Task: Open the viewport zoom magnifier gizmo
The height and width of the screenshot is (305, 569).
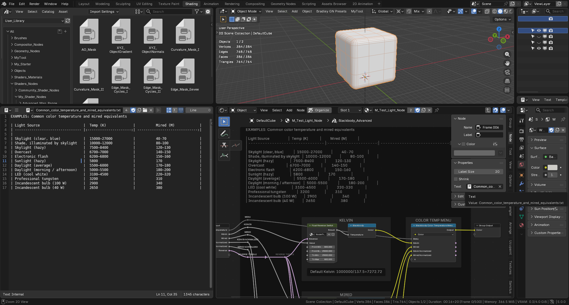Action: coord(507,54)
